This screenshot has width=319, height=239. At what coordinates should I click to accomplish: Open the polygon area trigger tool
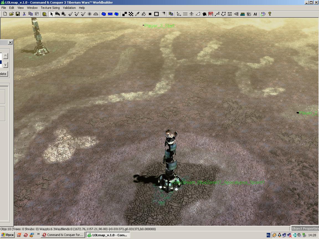tap(223, 14)
